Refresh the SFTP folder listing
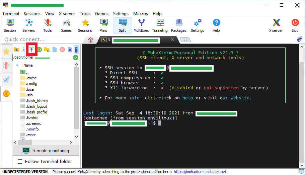305x175 pixels. click(x=40, y=50)
